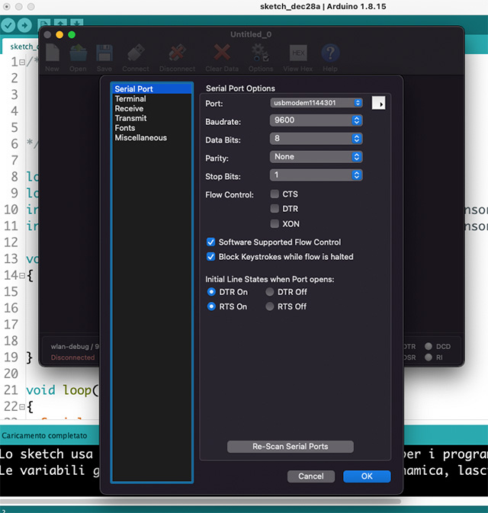Viewport: 488px width, 513px height.
Task: Toggle Block Keystrokes while flow is halted
Action: pyautogui.click(x=211, y=257)
